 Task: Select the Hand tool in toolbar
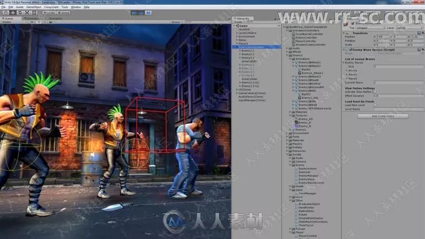(x=4, y=12)
